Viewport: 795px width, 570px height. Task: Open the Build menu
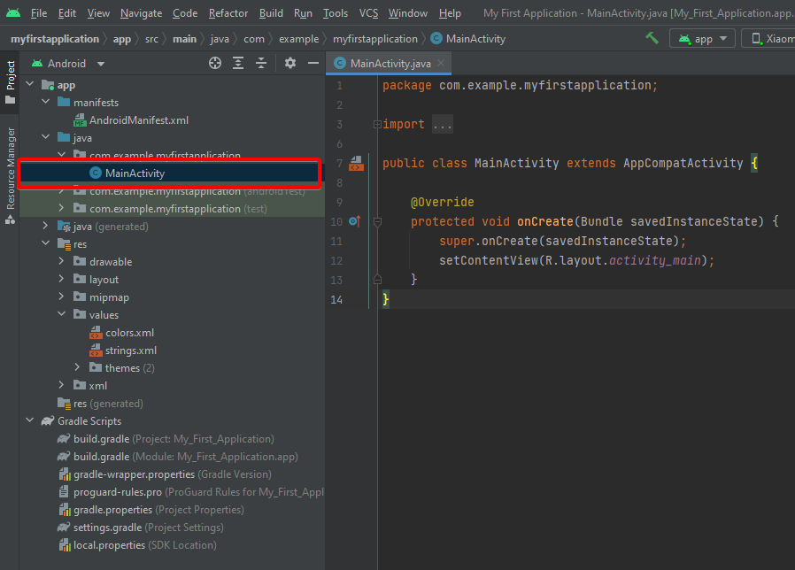[271, 13]
